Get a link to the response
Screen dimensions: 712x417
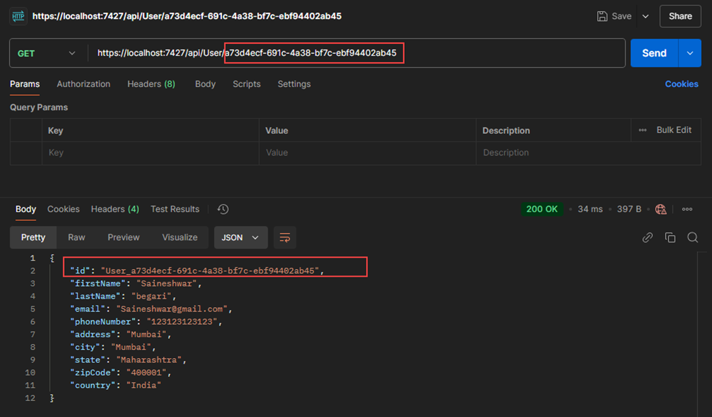[x=647, y=237]
